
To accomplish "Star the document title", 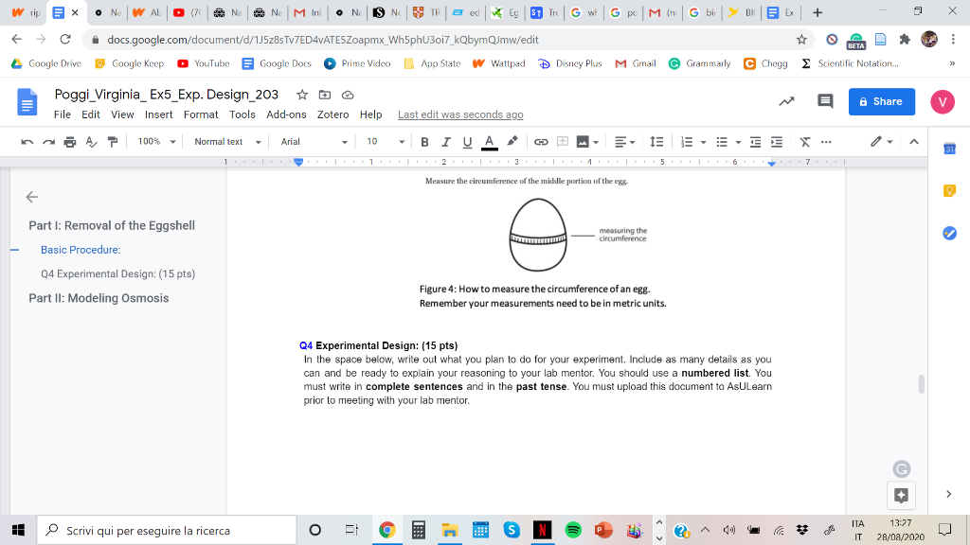I will click(x=301, y=95).
